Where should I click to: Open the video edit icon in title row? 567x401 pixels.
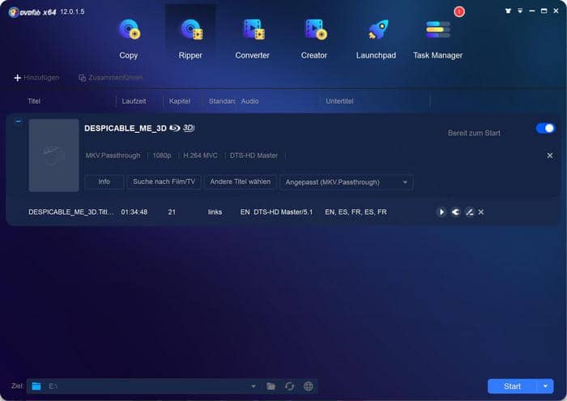coord(469,212)
